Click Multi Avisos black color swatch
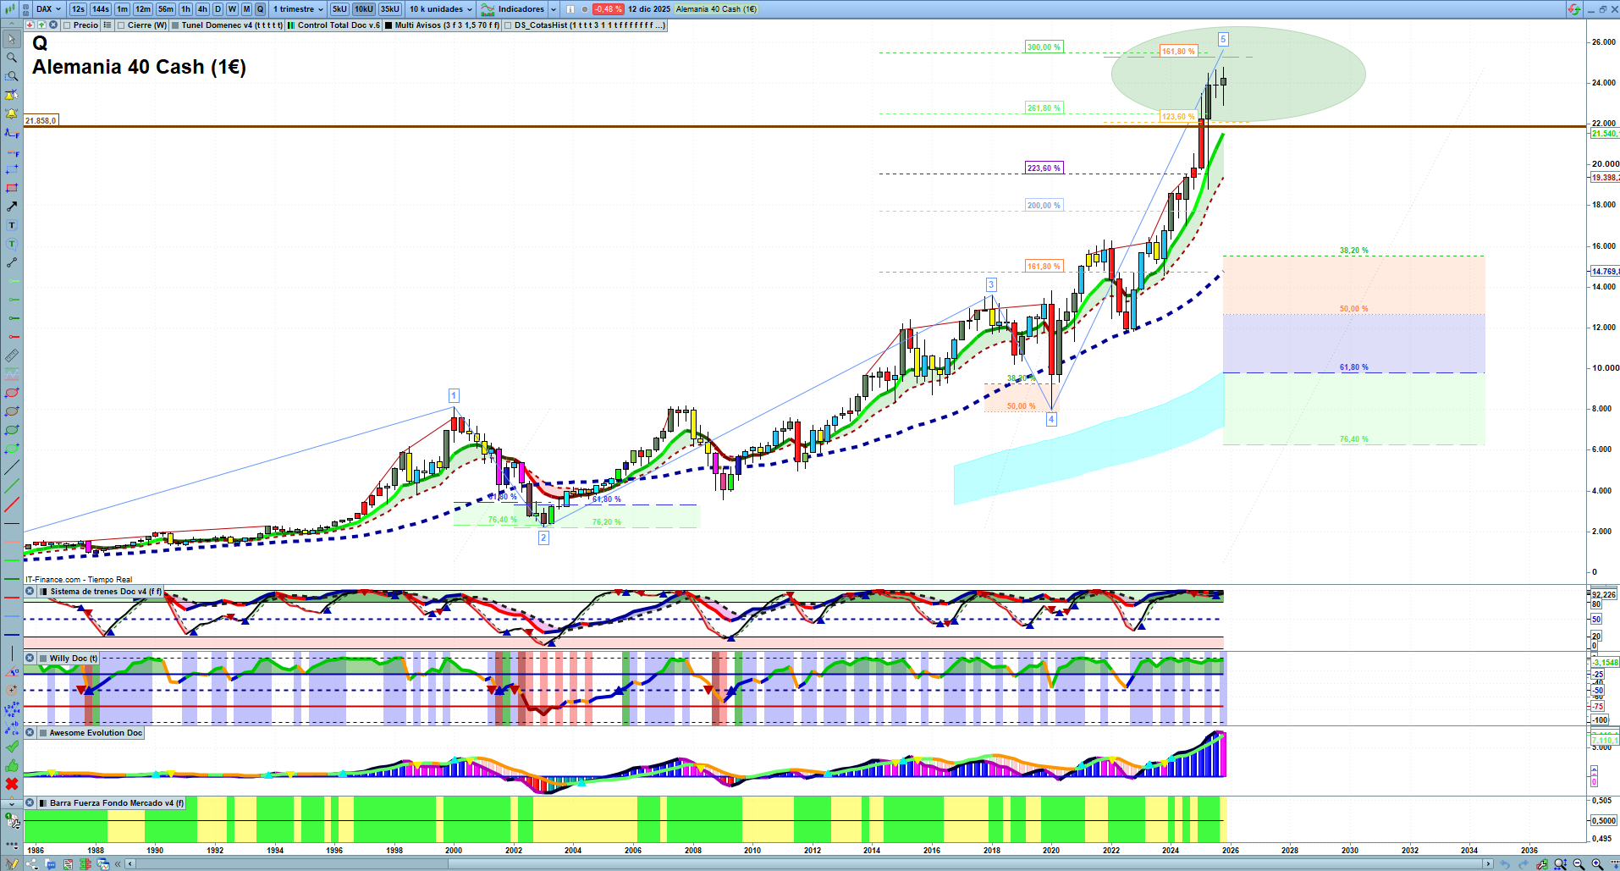Viewport: 1620px width, 871px height. [x=388, y=25]
